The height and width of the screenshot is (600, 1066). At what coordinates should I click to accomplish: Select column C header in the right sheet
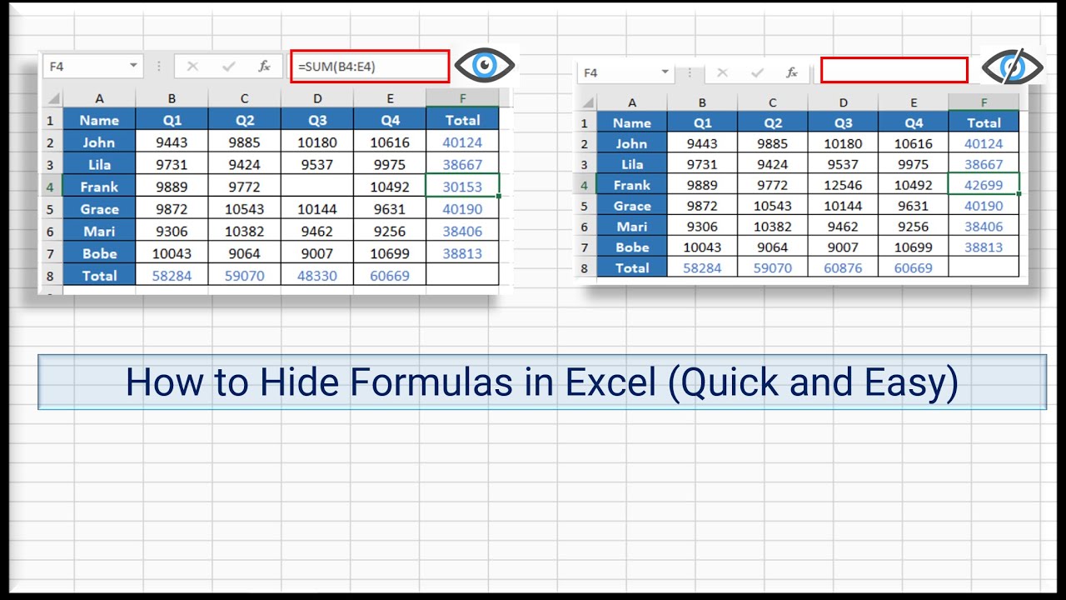click(773, 102)
